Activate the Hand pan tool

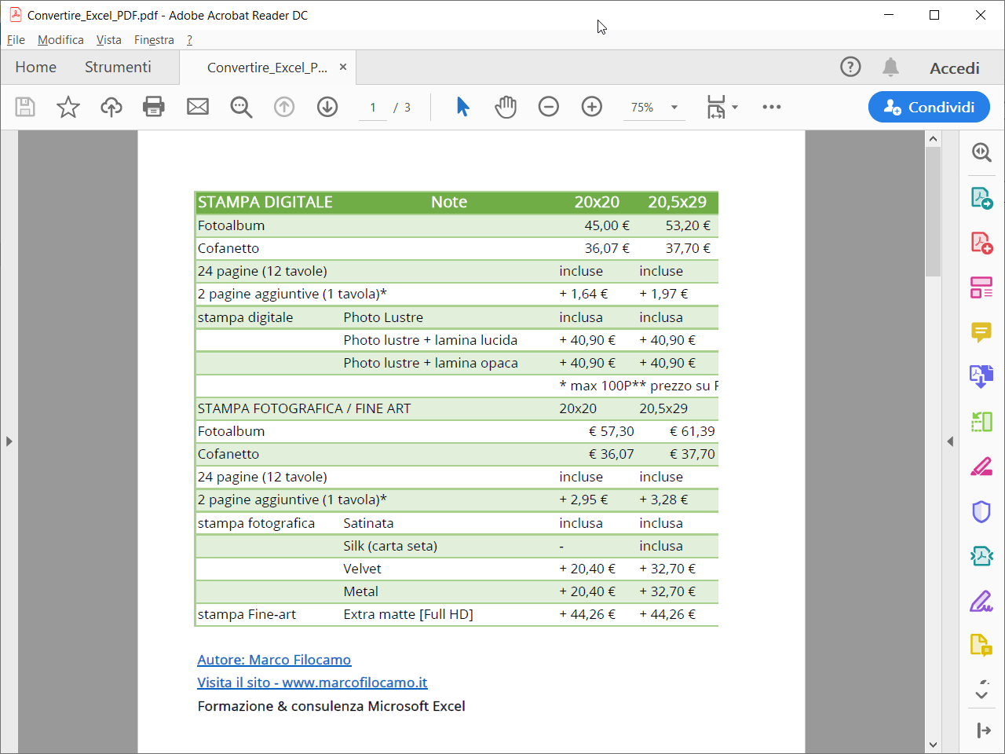click(x=506, y=107)
